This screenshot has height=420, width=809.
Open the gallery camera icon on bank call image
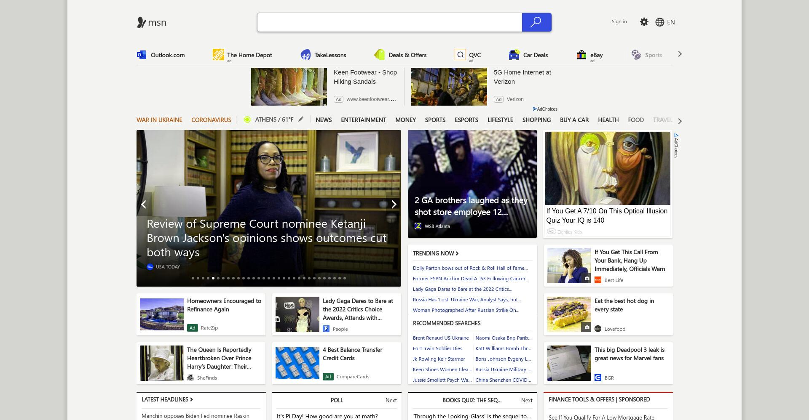click(x=587, y=278)
